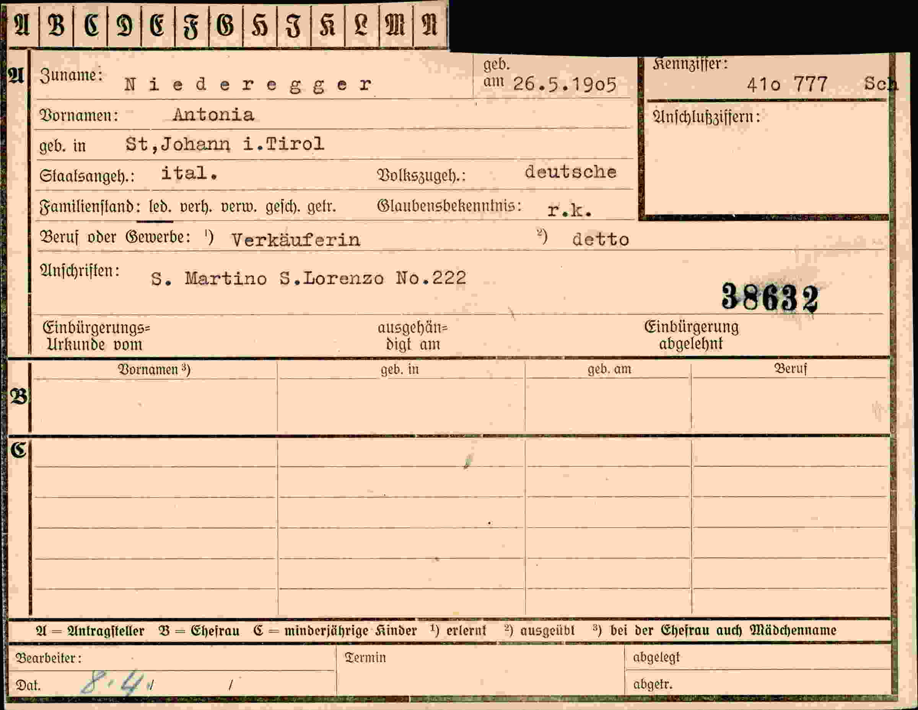This screenshot has height=710, width=918.
Task: Click the geb. in column header
Action: (400, 369)
